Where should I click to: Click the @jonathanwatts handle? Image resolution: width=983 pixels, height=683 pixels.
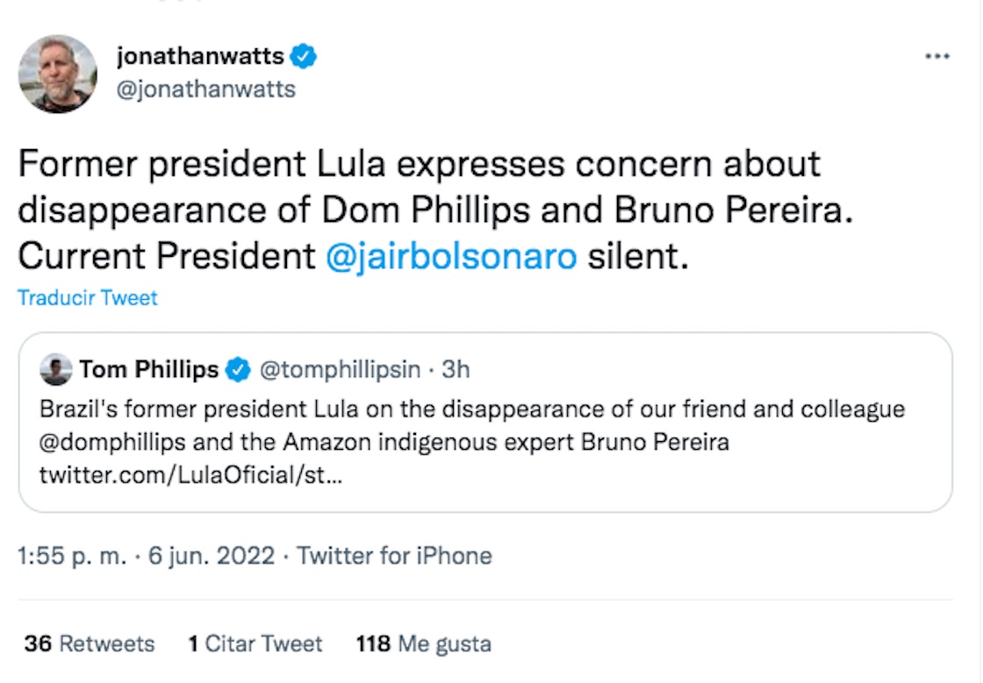[x=206, y=89]
